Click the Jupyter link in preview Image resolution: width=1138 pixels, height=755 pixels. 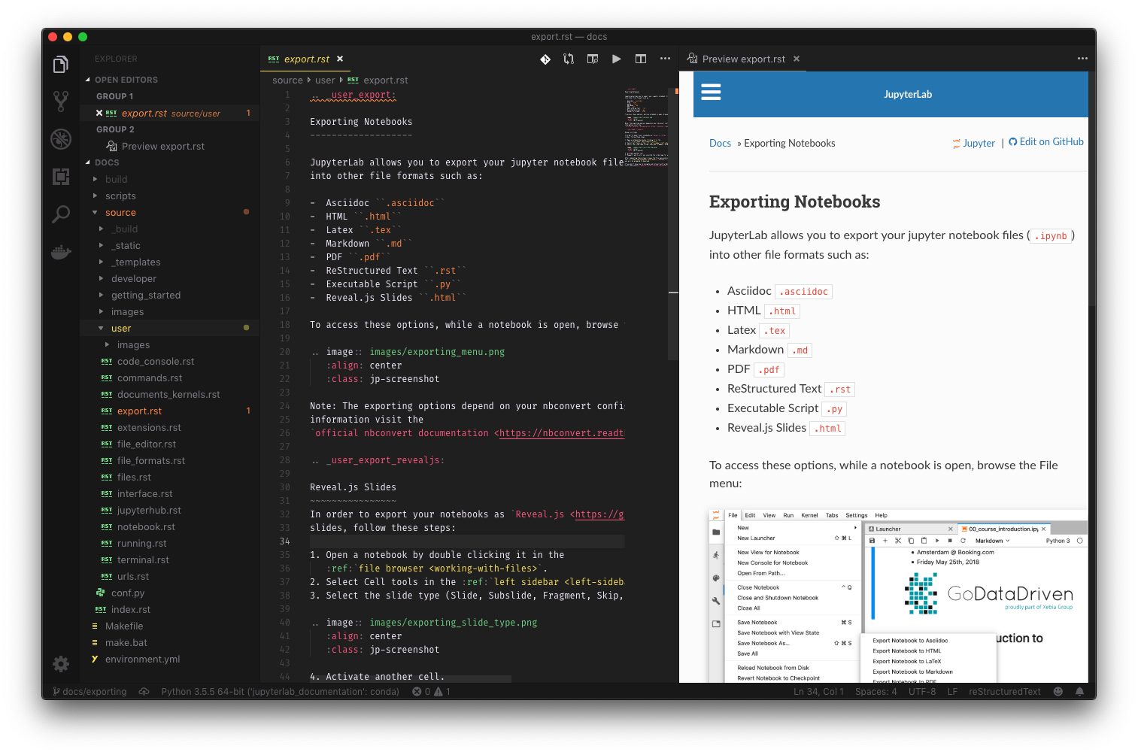(974, 143)
